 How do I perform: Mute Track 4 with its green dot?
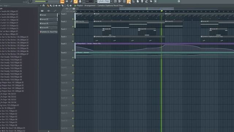(x=73, y=41)
